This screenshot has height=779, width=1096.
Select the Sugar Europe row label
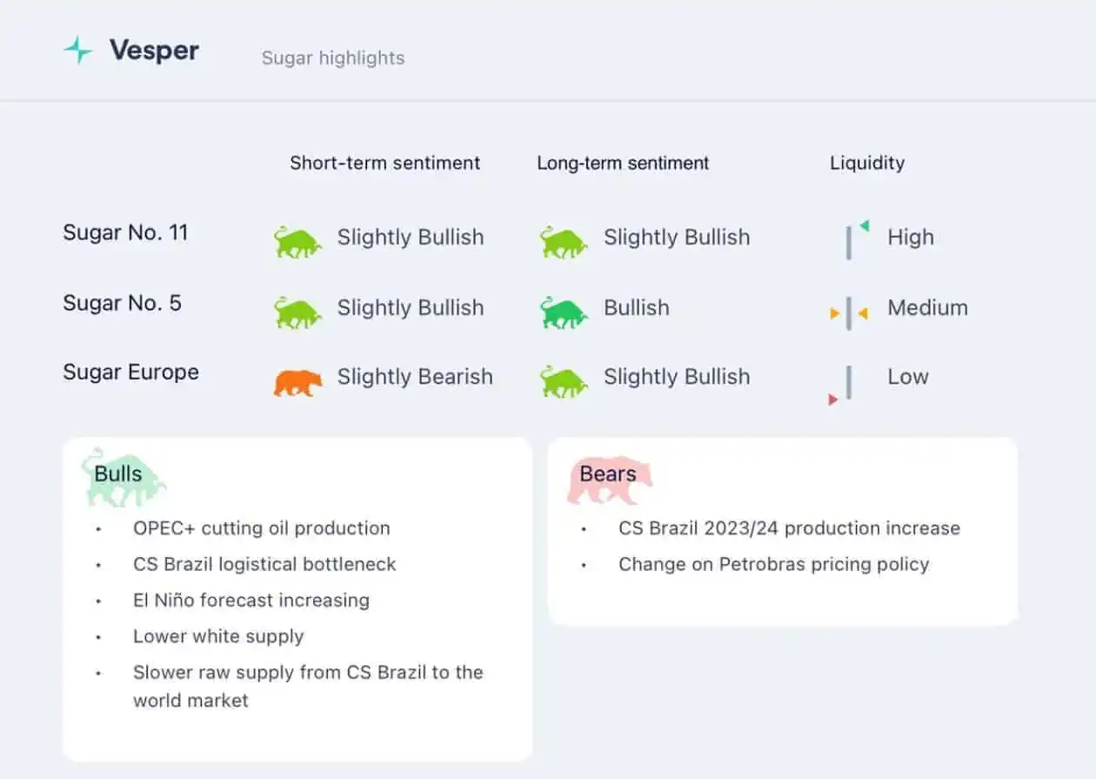point(130,373)
